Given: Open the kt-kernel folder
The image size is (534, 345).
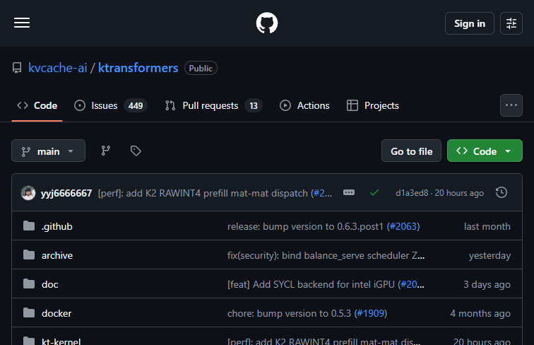Looking at the screenshot, I should 61,341.
